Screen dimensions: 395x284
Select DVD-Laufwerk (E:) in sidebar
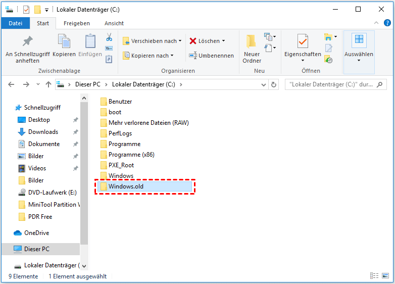pos(53,193)
